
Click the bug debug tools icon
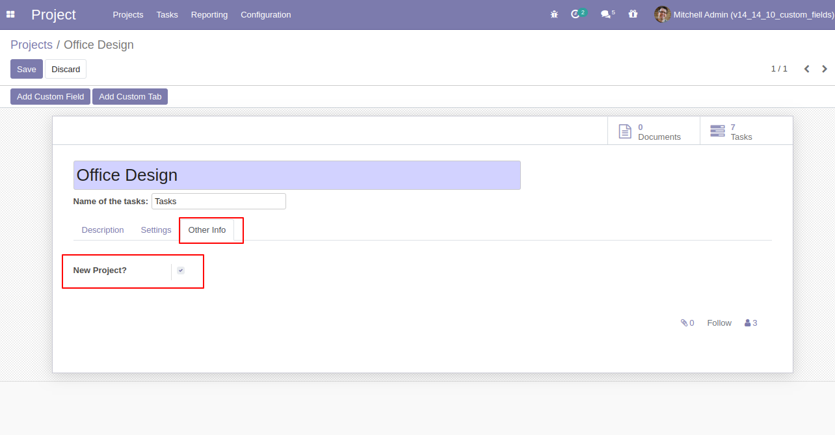pyautogui.click(x=554, y=14)
